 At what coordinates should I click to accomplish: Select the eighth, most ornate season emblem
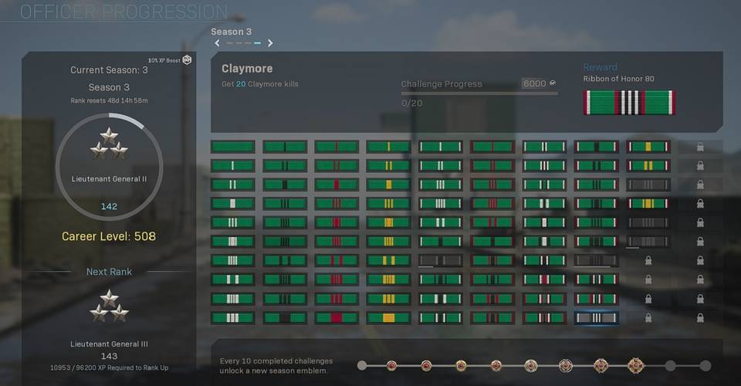coord(635,365)
